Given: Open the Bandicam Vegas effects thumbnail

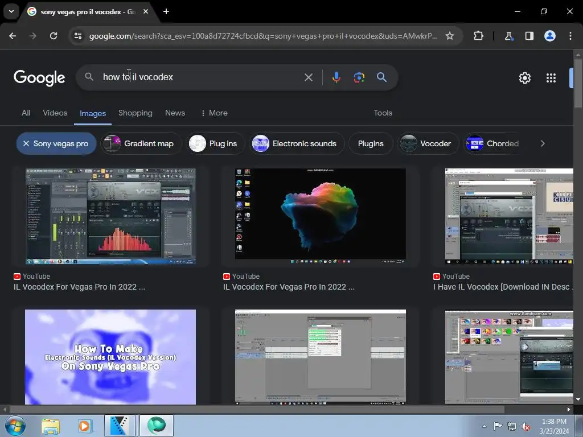Looking at the screenshot, I should click(x=509, y=357).
